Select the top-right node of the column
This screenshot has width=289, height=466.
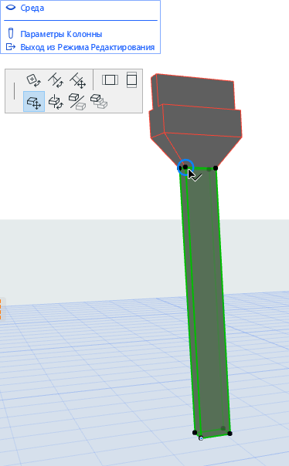[x=216, y=168]
